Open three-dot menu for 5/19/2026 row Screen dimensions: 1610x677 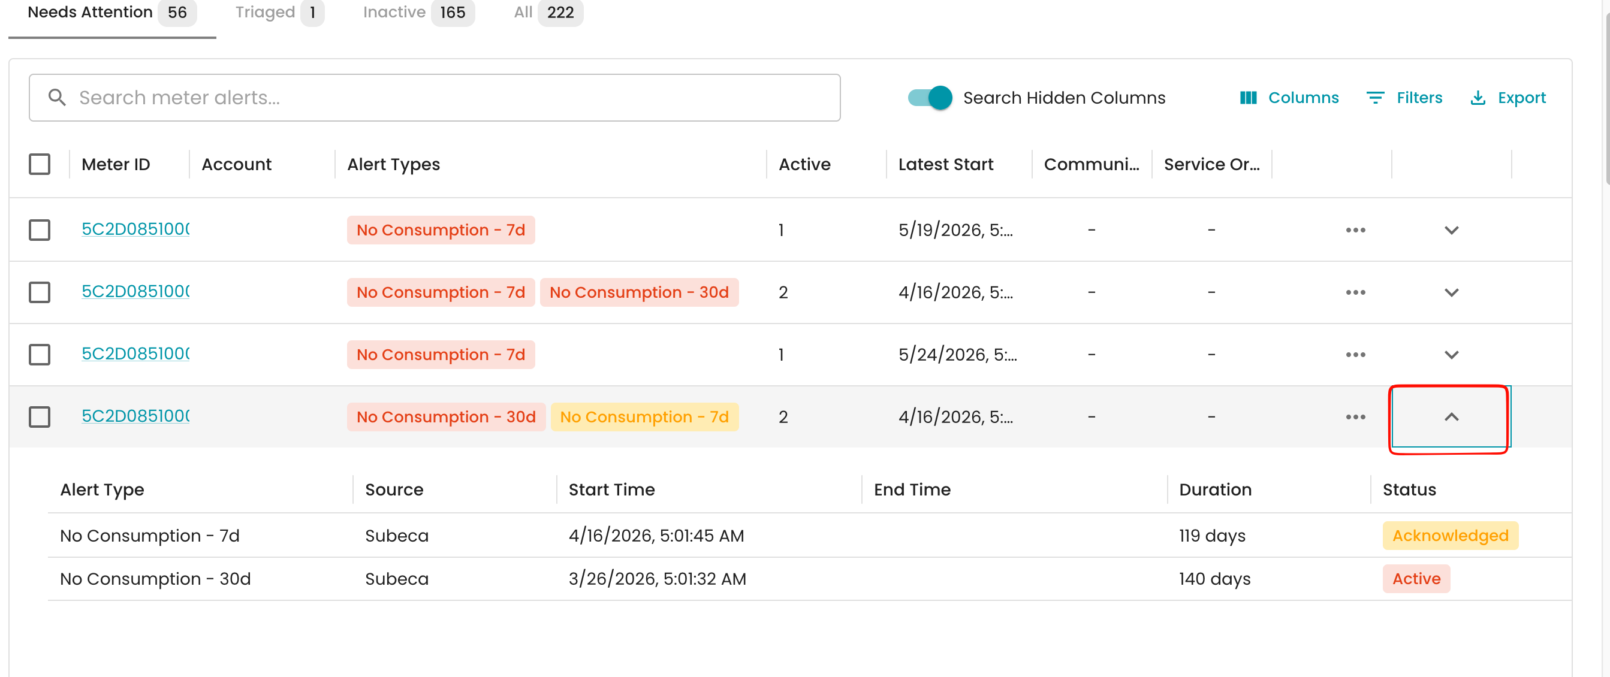coord(1355,230)
